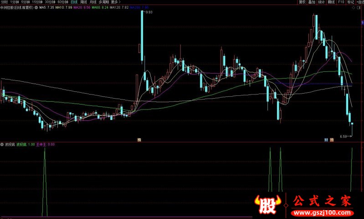364x219 pixels.
Task: Click the 叠加 overlay button
Action: tap(312, 2)
